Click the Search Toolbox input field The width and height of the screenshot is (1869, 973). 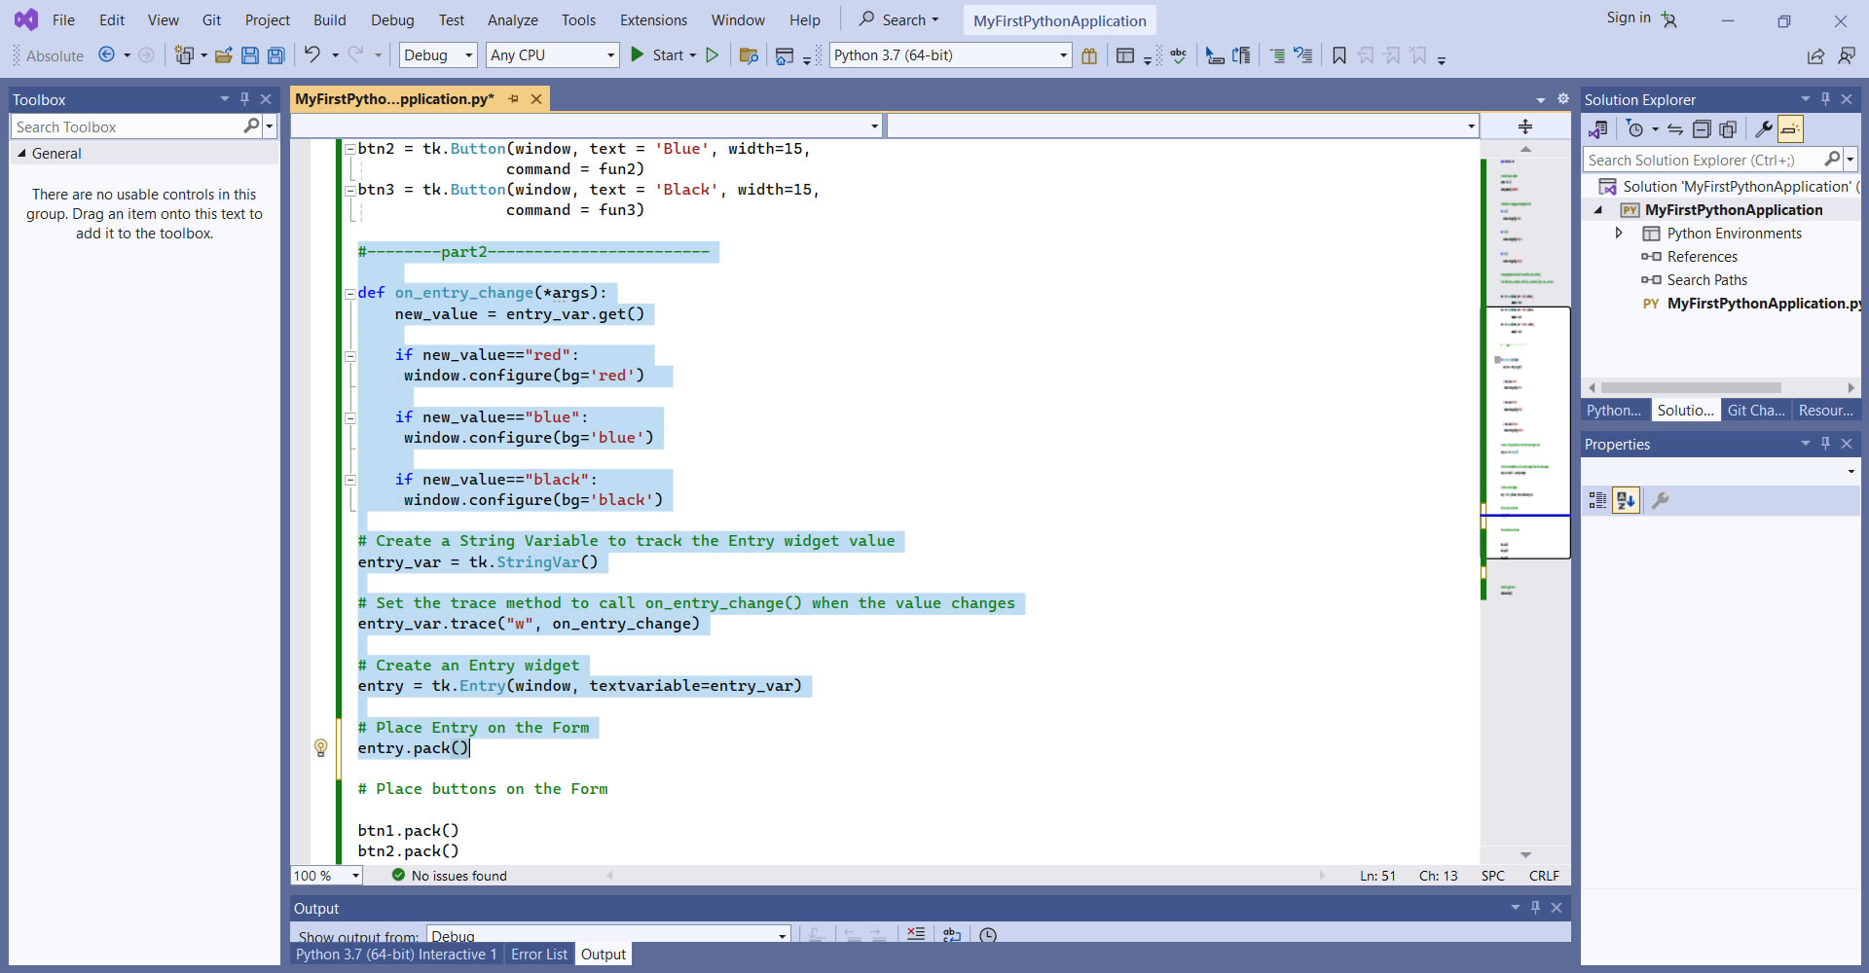pyautogui.click(x=127, y=127)
